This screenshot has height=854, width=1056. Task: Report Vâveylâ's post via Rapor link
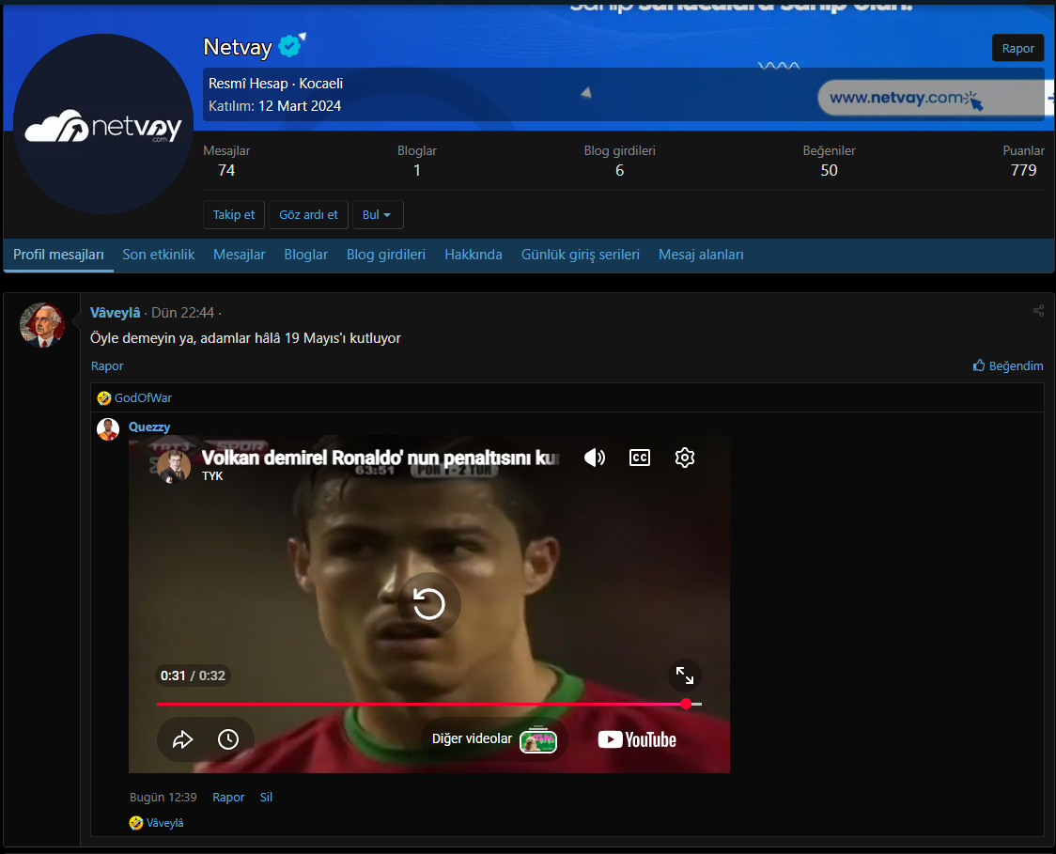tap(107, 365)
